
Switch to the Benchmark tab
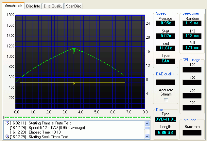13,6
